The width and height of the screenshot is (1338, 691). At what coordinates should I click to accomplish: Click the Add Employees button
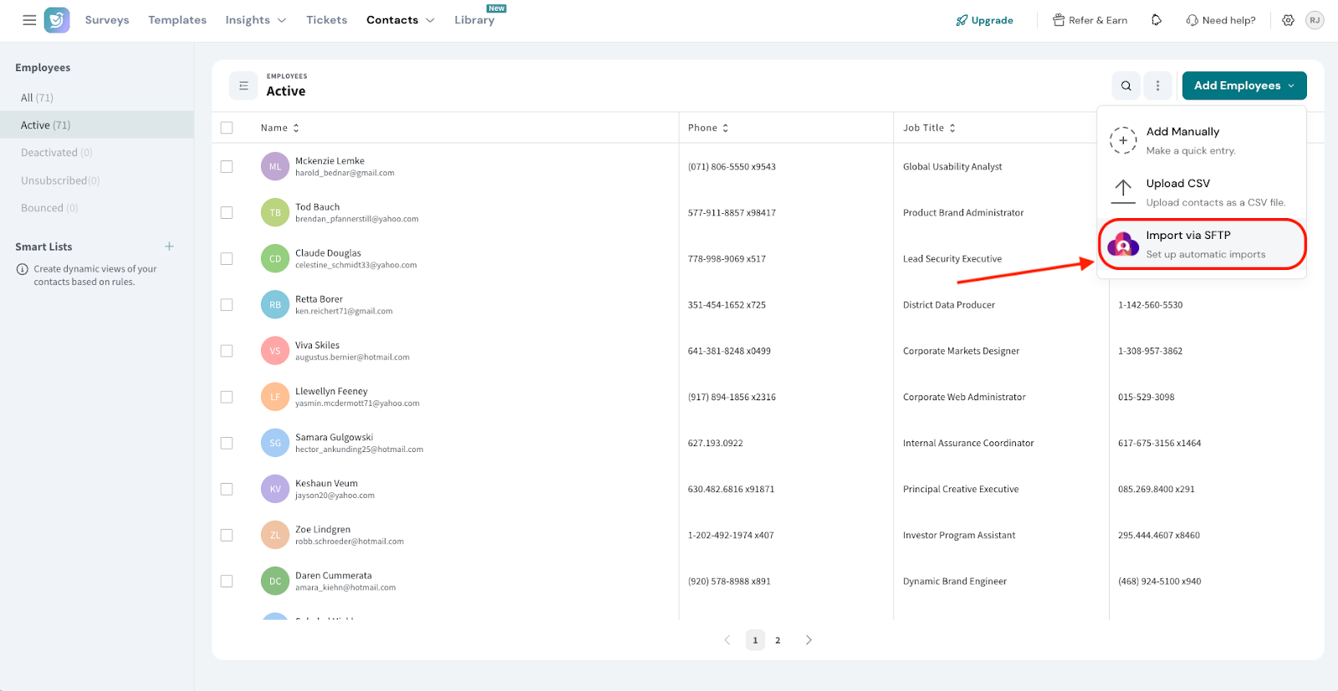(1244, 85)
